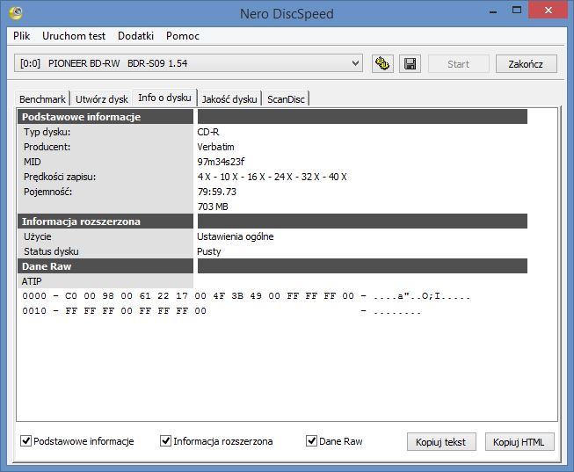
Task: Click the 0000 hex data row
Action: [x=246, y=296]
